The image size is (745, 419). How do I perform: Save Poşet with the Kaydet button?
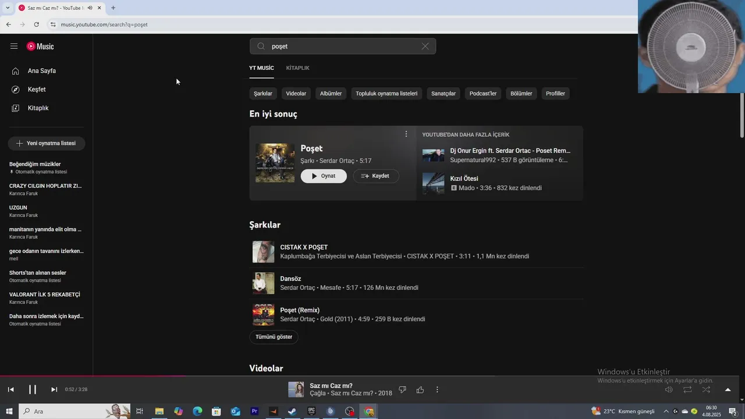376,176
